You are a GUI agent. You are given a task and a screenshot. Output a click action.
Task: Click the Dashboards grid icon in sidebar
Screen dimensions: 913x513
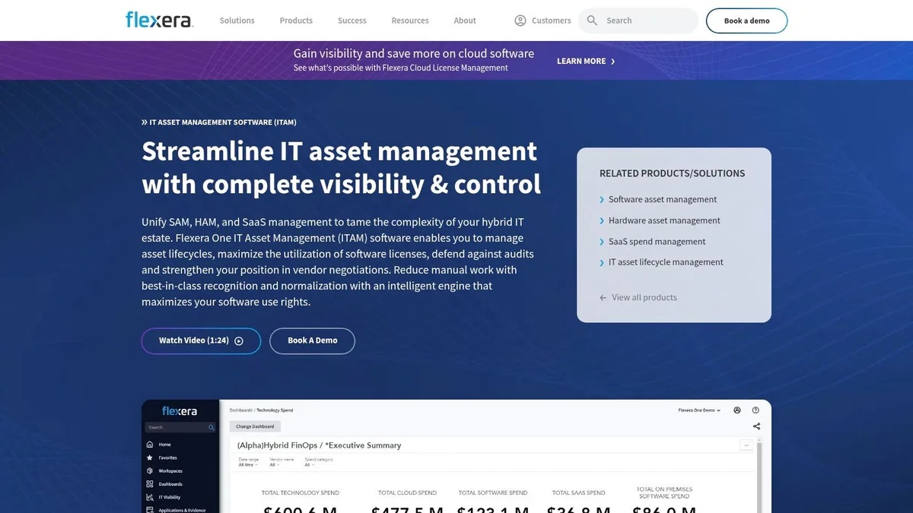coord(150,484)
